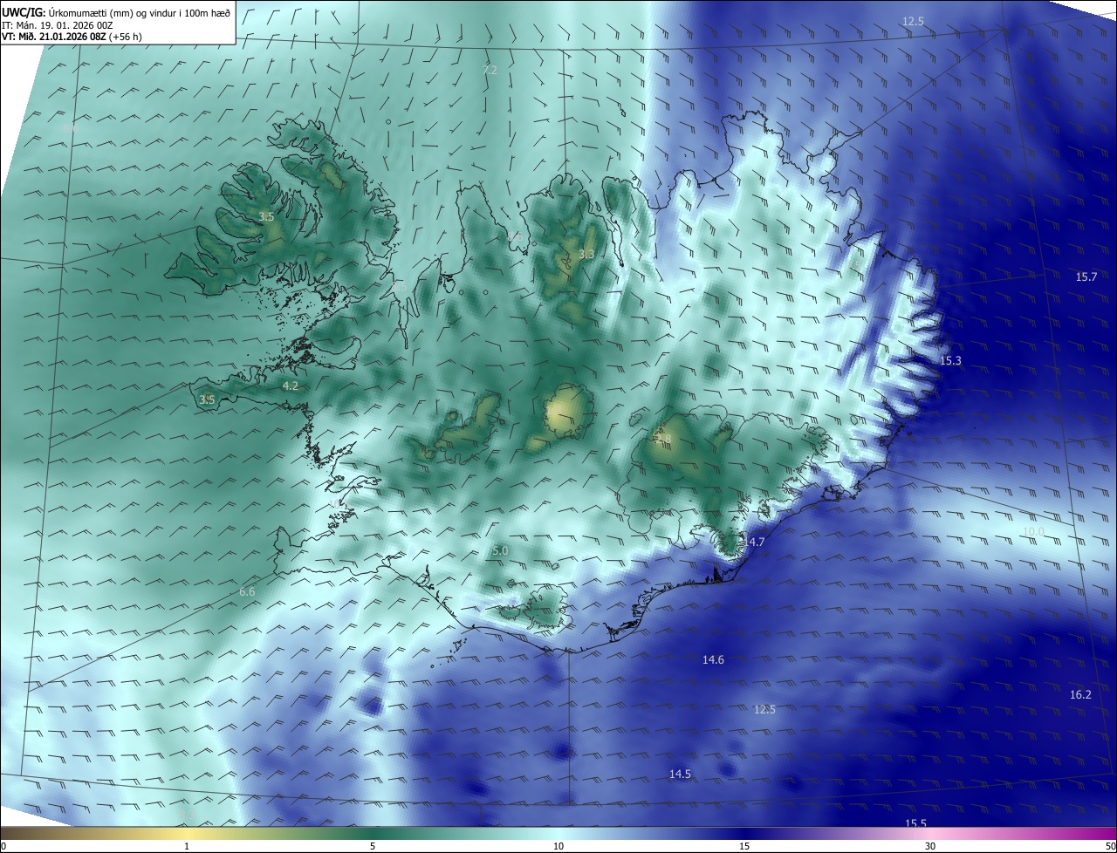The height and width of the screenshot is (853, 1117).
Task: Click the 6.6 value label southwest of Reykjanes
Action: pos(247,592)
